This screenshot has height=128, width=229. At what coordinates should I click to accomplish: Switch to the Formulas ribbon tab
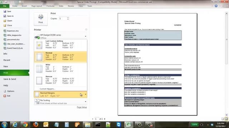pos(50,6)
